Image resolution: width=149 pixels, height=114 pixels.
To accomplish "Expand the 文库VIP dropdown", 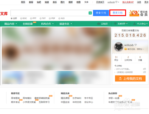I will pyautogui.click(x=127, y=24).
